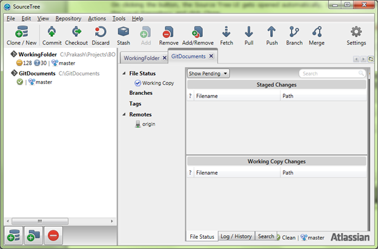Screen dimensions: 378x249
Task: Open the Actions menu
Action: point(97,19)
